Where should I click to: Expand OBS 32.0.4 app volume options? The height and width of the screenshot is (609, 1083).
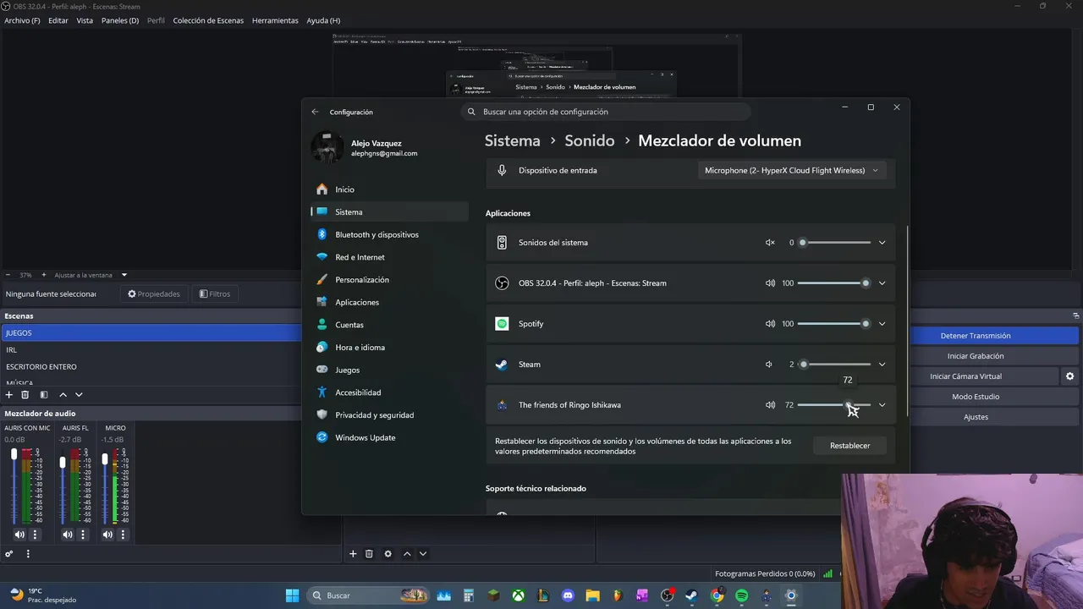point(882,283)
